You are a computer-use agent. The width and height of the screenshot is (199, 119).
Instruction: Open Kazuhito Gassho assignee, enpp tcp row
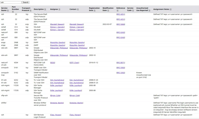click(58, 43)
